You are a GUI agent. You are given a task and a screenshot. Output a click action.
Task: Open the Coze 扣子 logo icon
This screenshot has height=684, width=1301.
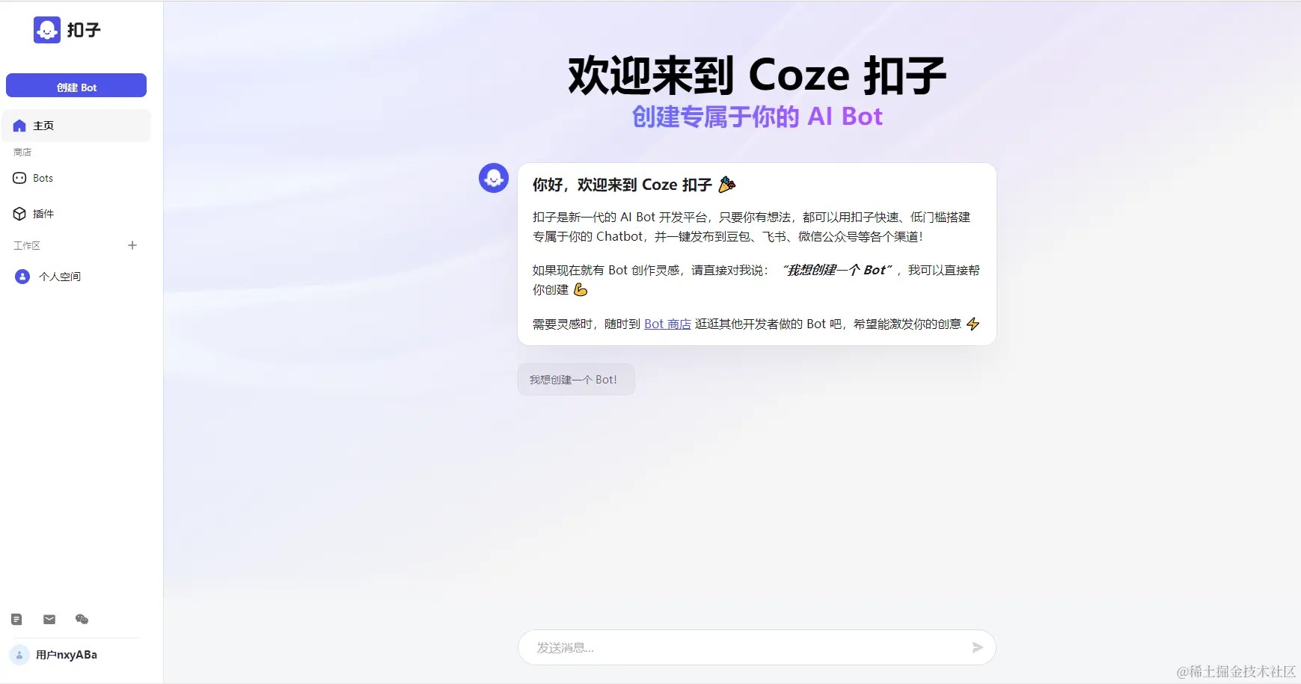pos(46,30)
